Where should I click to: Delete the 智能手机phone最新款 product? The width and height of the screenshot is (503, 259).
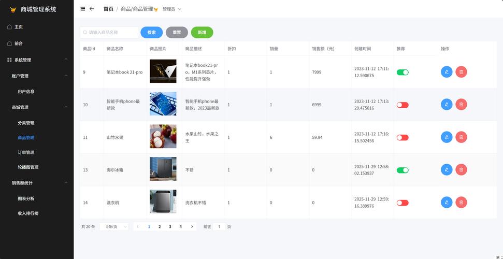tap(461, 105)
